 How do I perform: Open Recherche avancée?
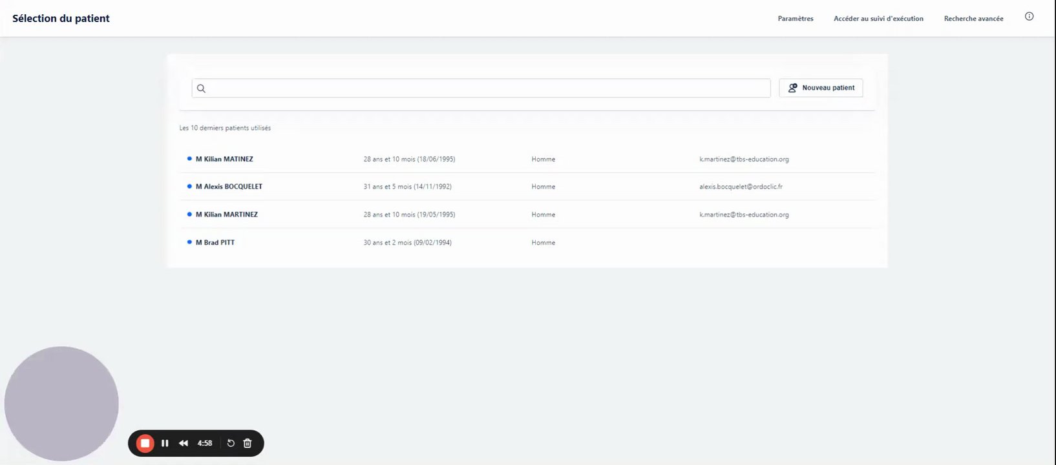point(973,19)
